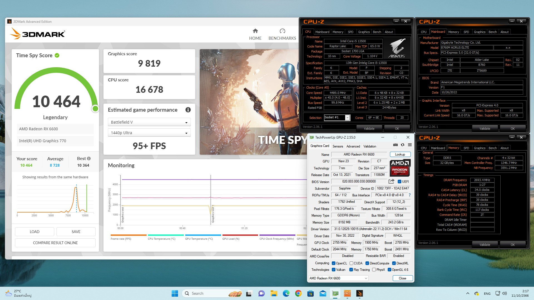The width and height of the screenshot is (534, 300).
Task: Open the GPU-Z hamburger menu
Action: [x=410, y=145]
